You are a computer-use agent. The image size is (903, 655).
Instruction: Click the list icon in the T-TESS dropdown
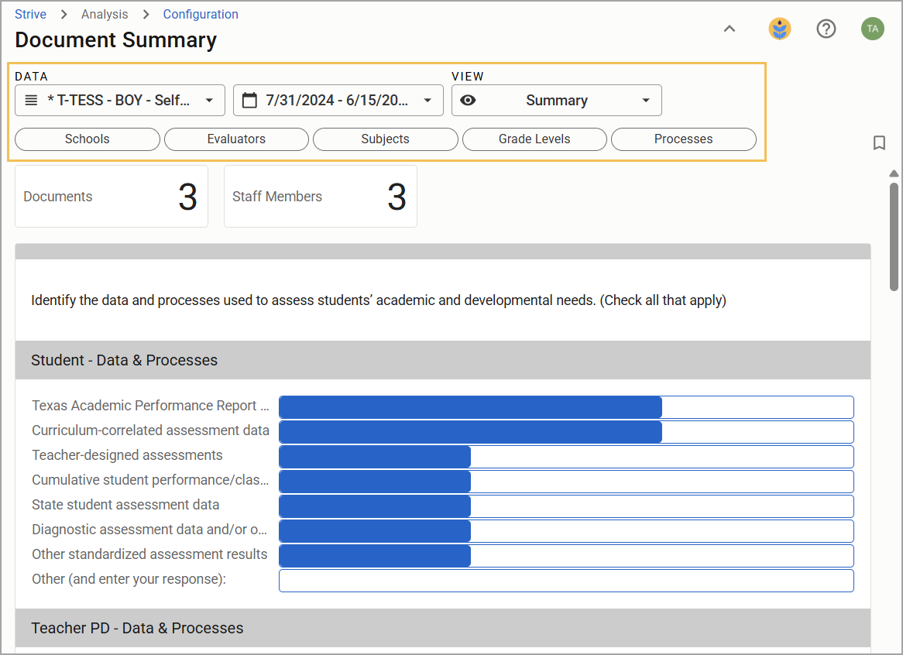coord(31,100)
